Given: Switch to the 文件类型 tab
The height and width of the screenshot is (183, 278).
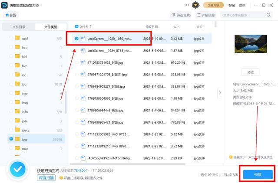Looking at the screenshot, I should 50,27.
